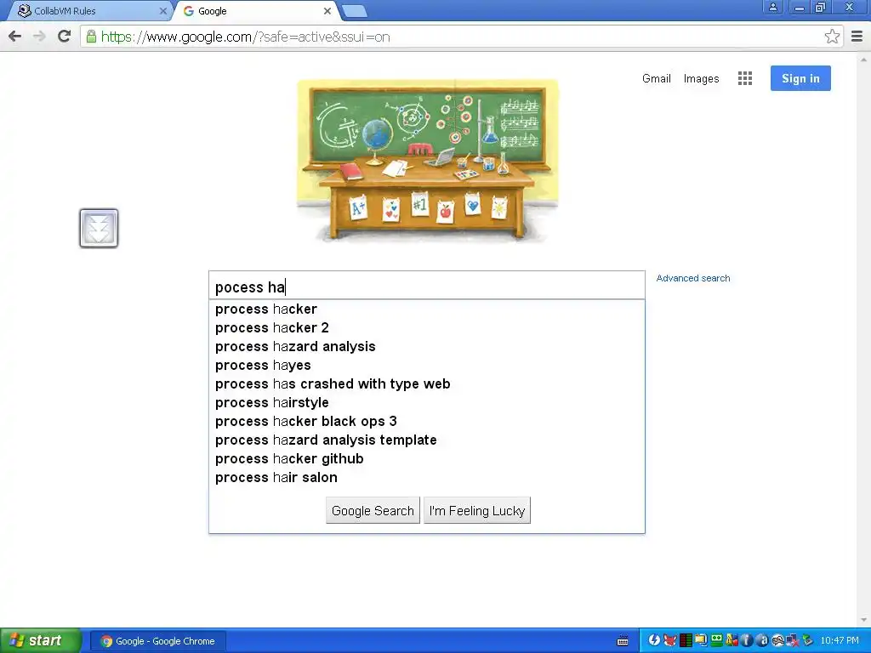Click the taskbar clock
The image size is (871, 653).
tap(840, 640)
